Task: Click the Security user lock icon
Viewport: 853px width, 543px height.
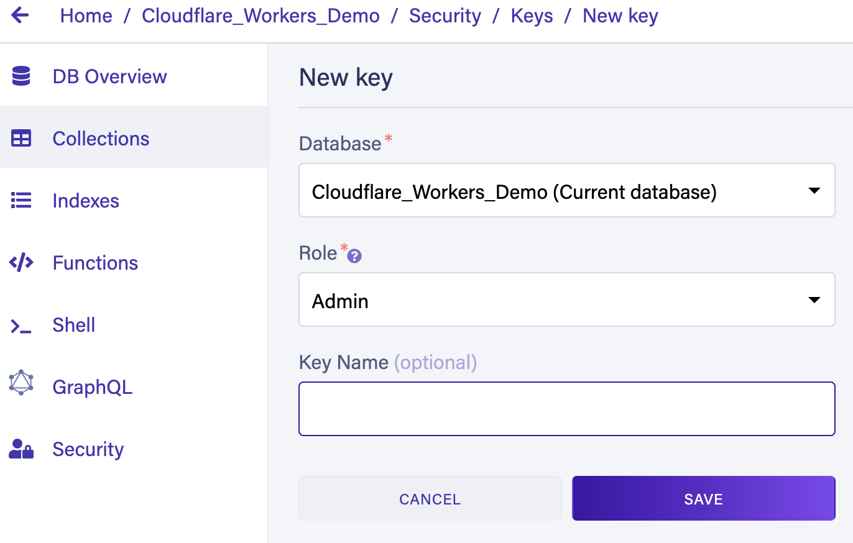Action: pyautogui.click(x=21, y=449)
